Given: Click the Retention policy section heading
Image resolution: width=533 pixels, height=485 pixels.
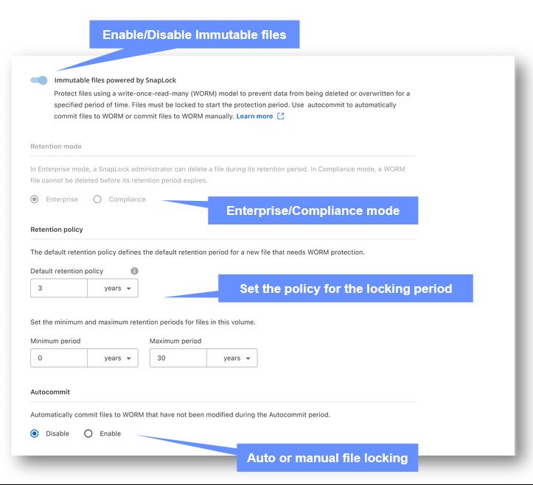Looking at the screenshot, I should [57, 230].
